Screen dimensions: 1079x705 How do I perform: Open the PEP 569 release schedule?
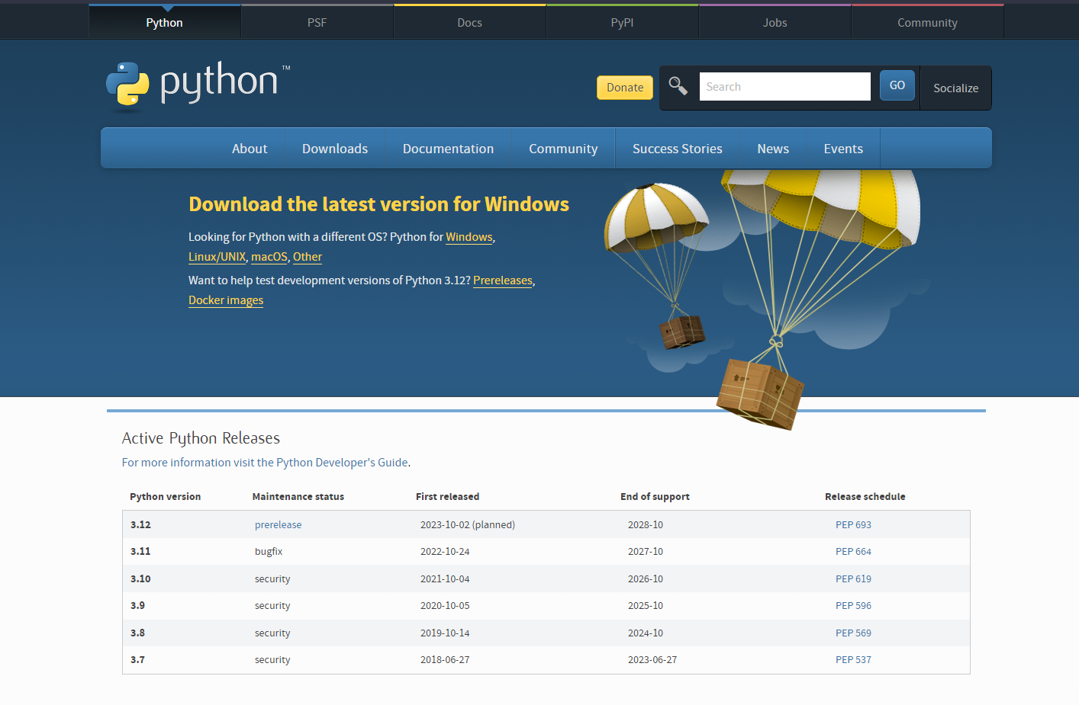pyautogui.click(x=853, y=633)
